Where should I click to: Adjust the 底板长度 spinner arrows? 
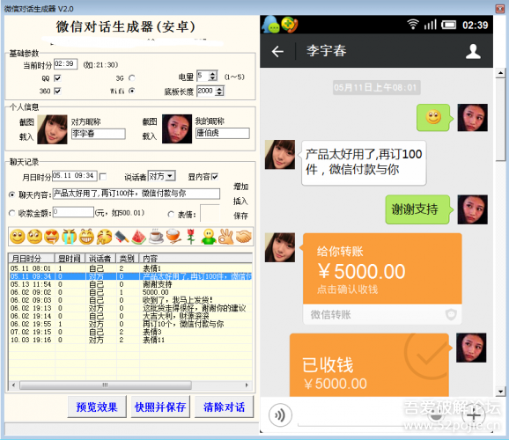(220, 91)
